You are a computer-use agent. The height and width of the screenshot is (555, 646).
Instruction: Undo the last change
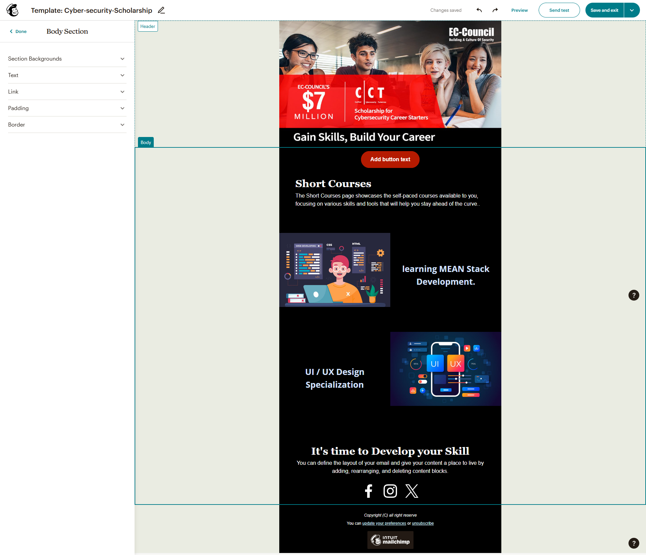pyautogui.click(x=479, y=10)
